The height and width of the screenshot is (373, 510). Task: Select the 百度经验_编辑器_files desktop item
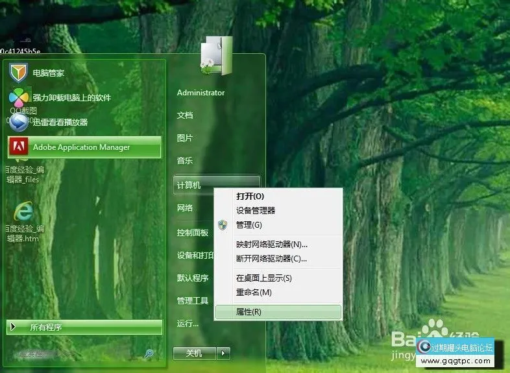(25, 174)
